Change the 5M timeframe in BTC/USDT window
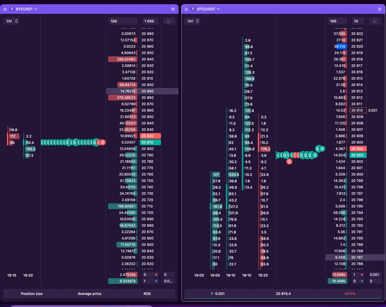 tap(193, 21)
